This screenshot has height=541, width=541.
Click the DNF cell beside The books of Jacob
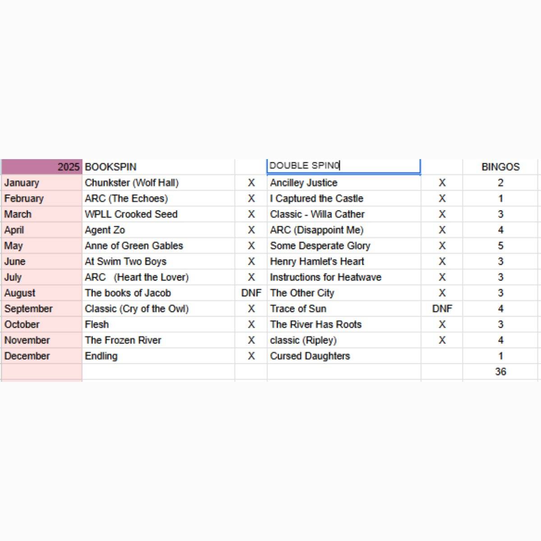click(251, 293)
